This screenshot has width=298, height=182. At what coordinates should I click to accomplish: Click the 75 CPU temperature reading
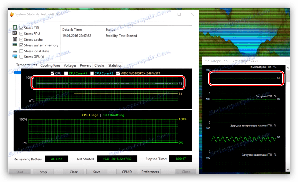point(181,84)
